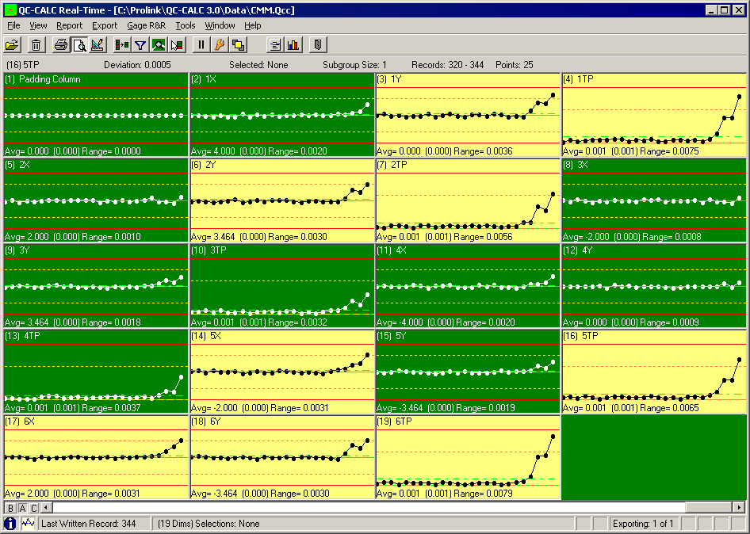Click the colored bar chart histogram icon
The width and height of the screenshot is (750, 534).
coord(293,45)
